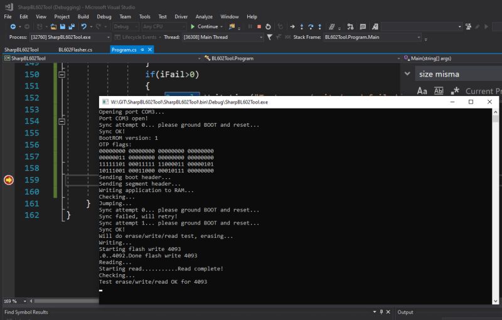502x320 pixels.
Task: Open the Stack Frame dropdown
Action: [418, 38]
